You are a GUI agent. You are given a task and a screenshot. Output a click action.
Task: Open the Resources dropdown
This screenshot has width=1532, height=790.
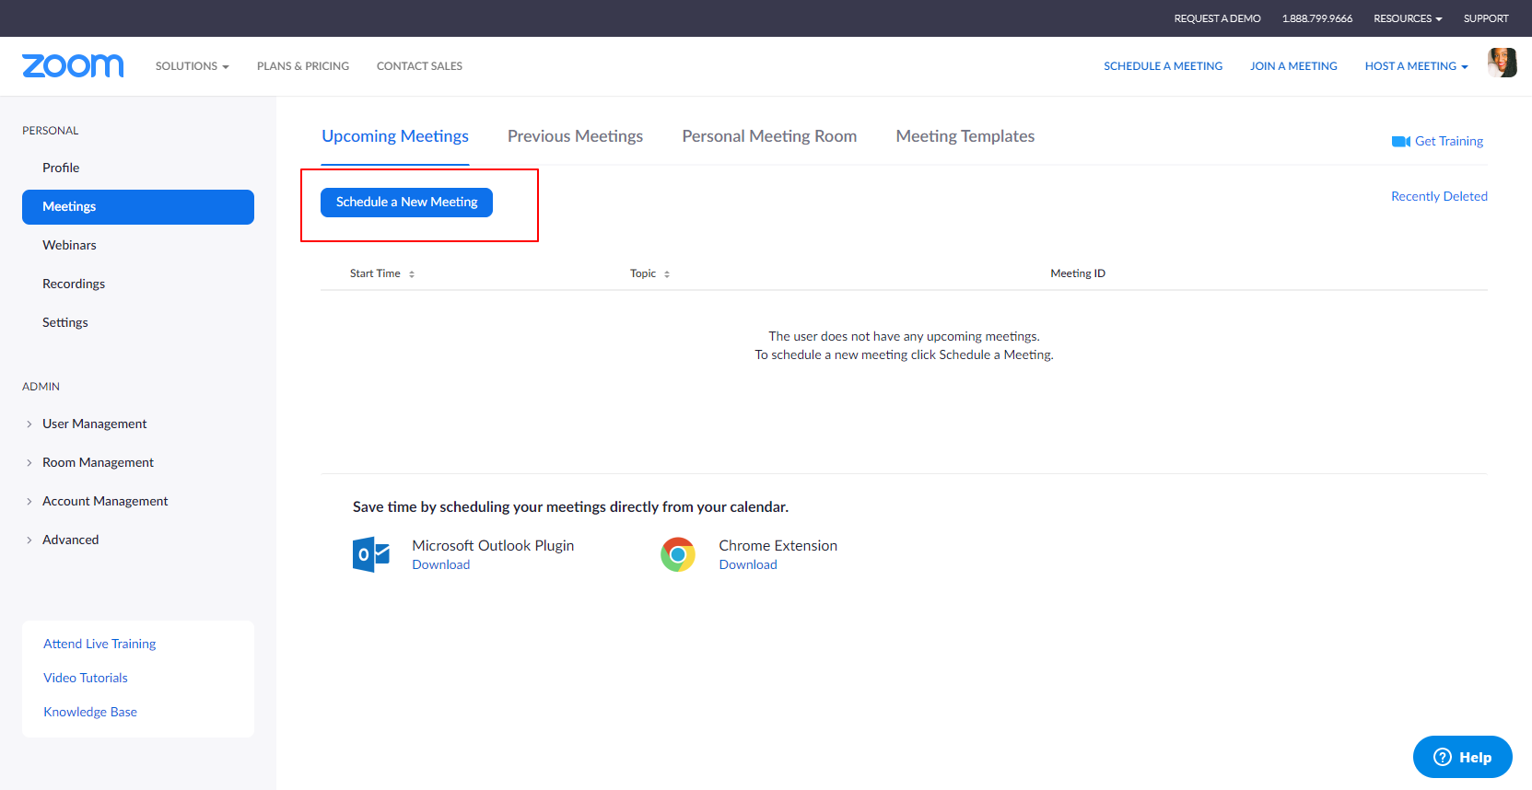click(1407, 18)
